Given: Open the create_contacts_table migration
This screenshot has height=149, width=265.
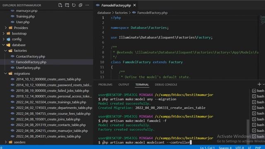Looking at the screenshot, I should click(x=51, y=125).
